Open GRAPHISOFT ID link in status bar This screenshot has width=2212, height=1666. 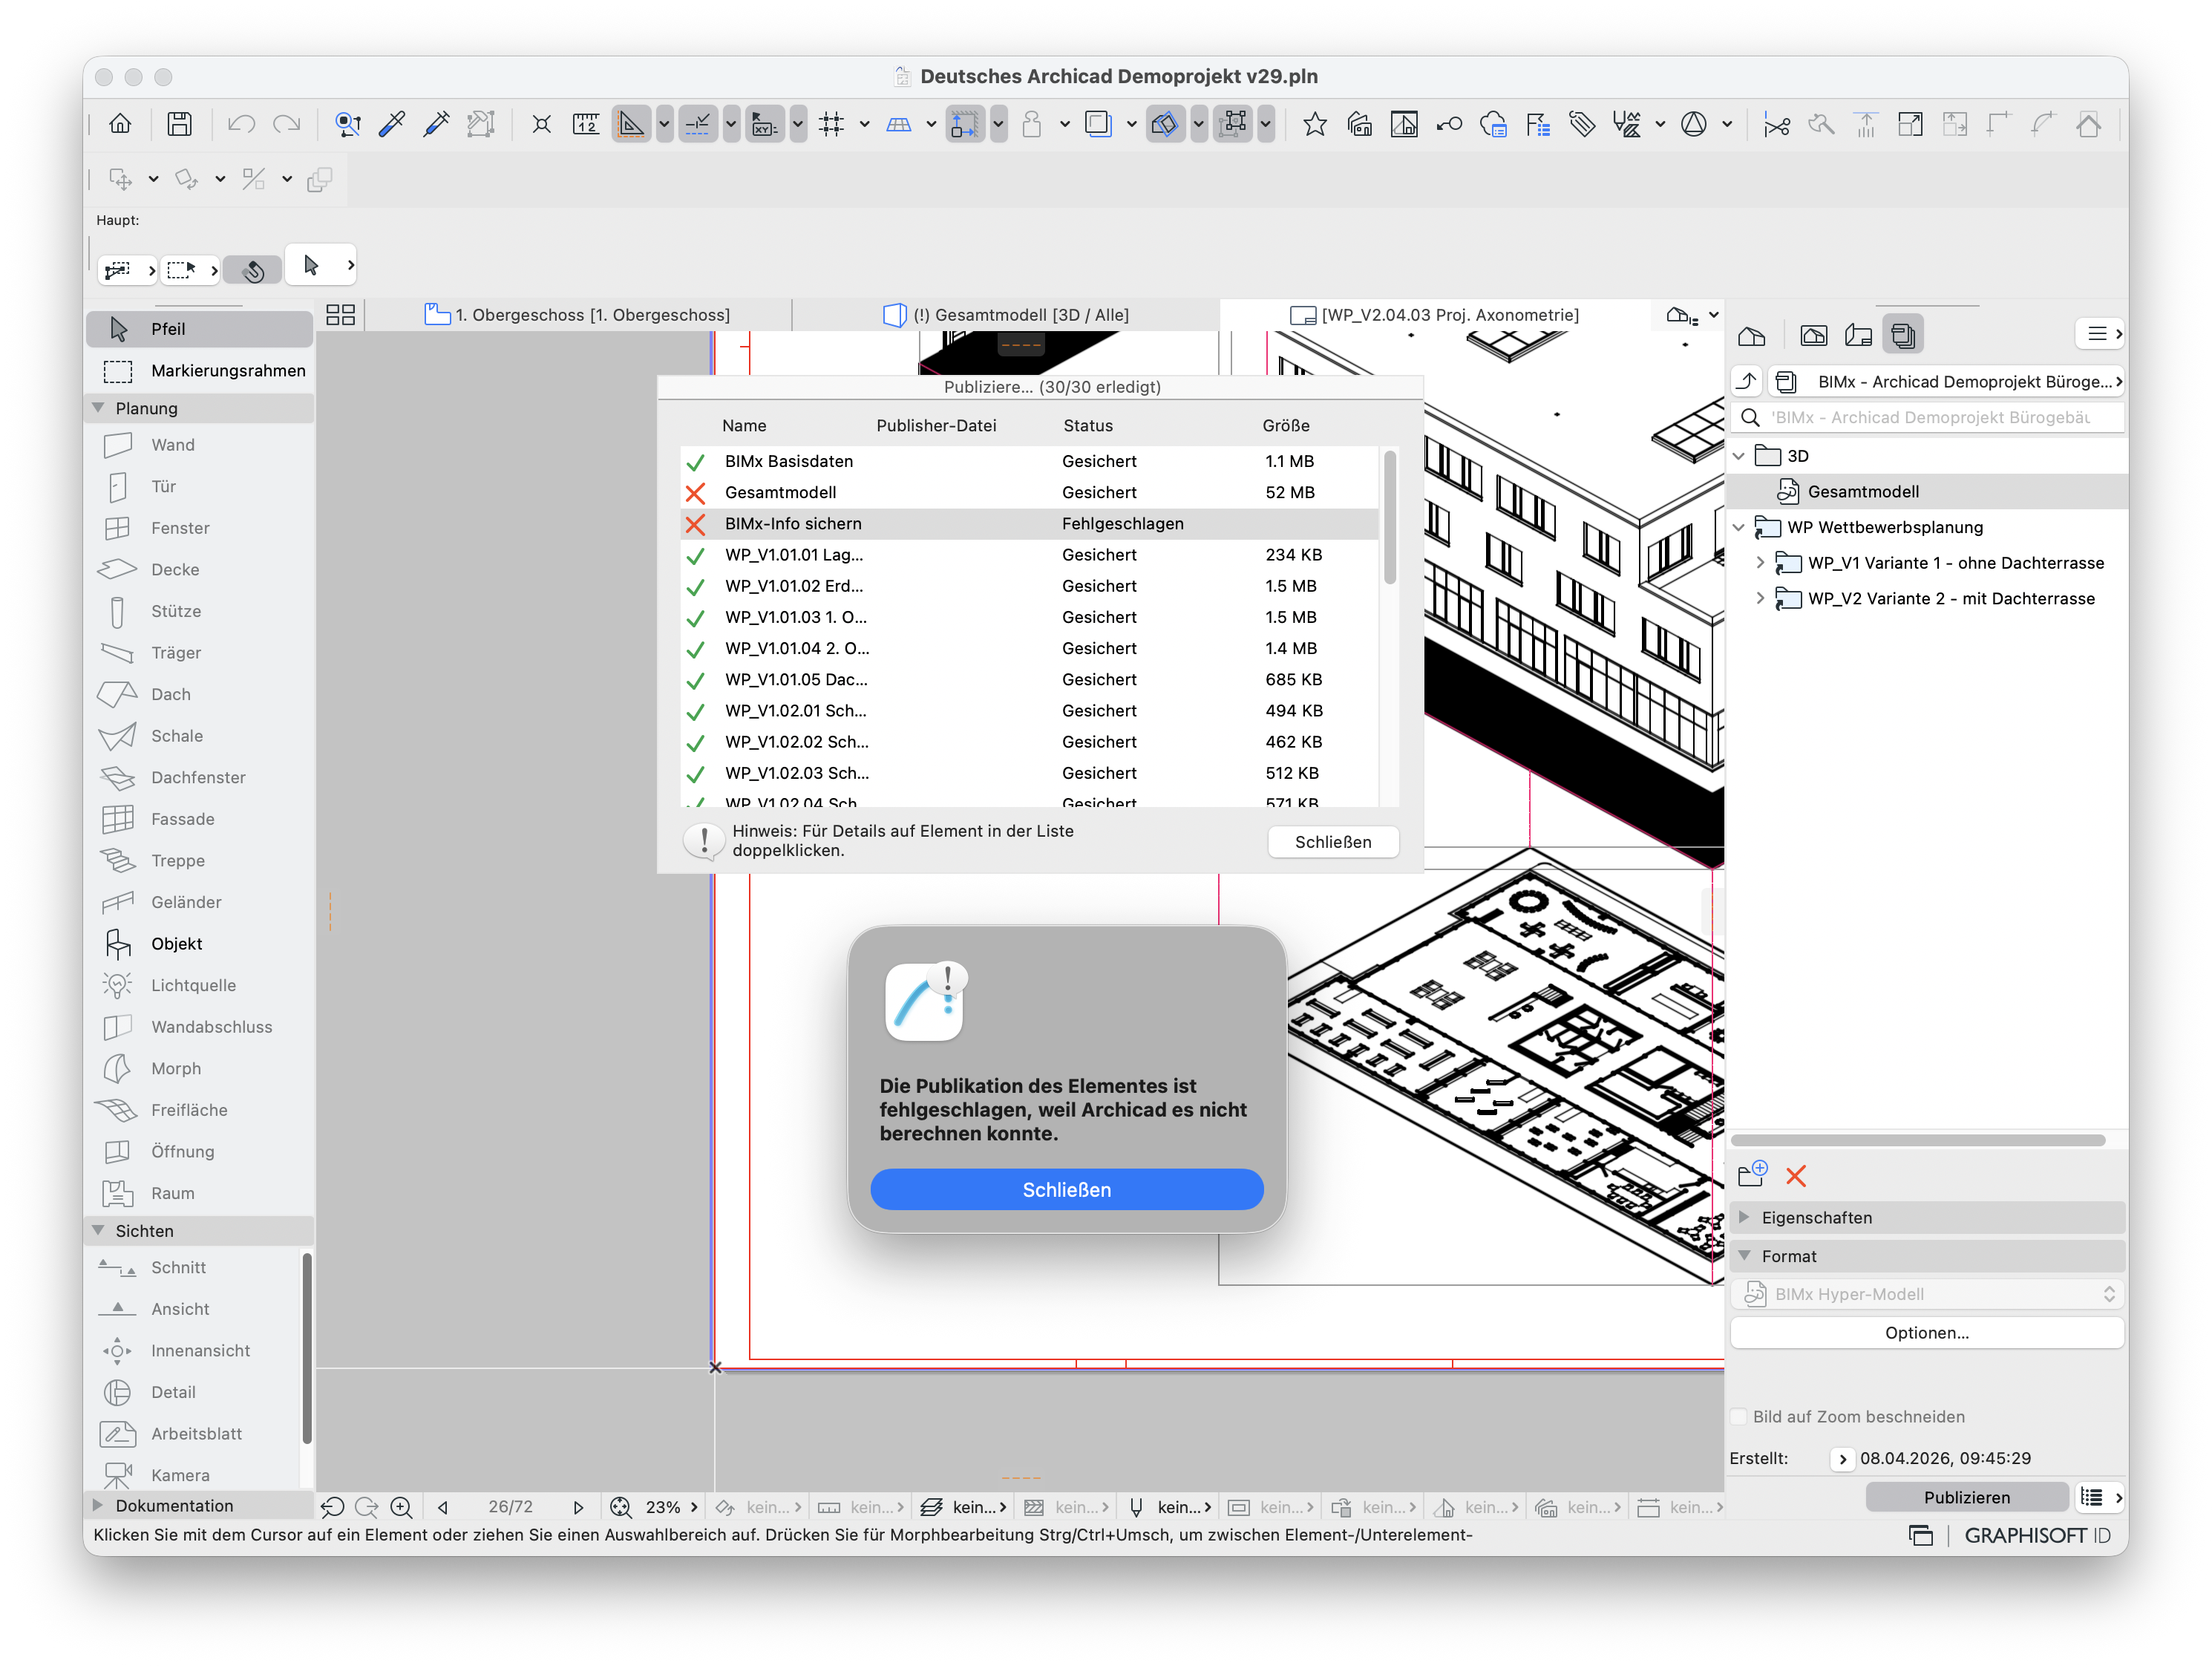pos(2037,1536)
